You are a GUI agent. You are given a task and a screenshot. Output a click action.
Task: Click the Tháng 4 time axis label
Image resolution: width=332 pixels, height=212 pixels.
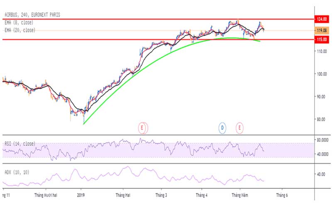click(x=202, y=195)
